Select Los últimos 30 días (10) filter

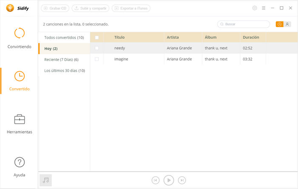64,71
